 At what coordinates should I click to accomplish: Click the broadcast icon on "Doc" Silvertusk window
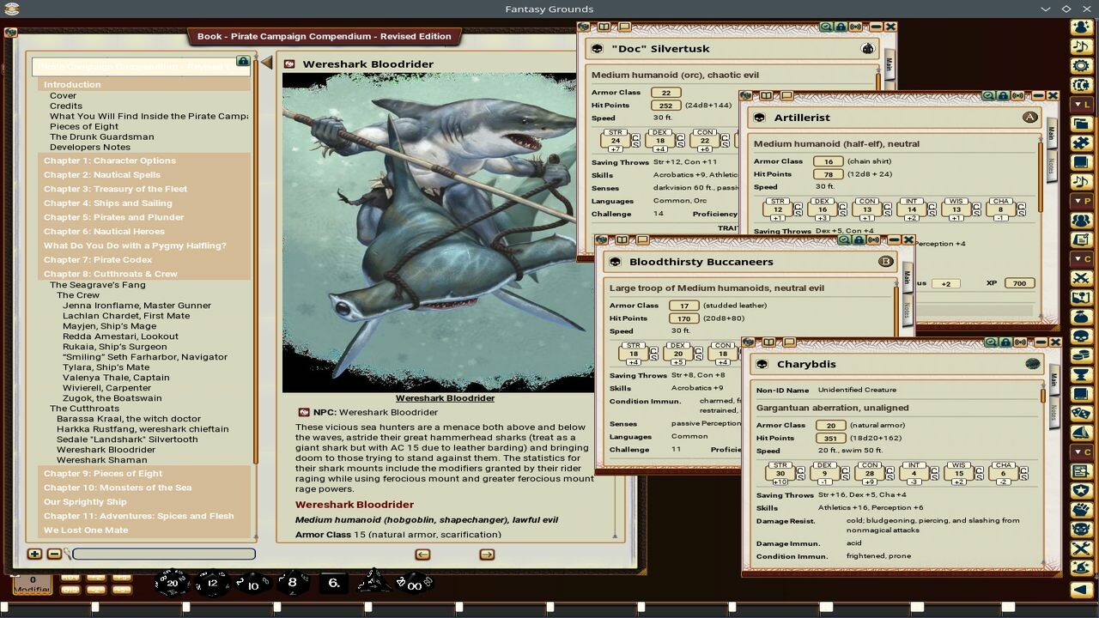[855, 27]
